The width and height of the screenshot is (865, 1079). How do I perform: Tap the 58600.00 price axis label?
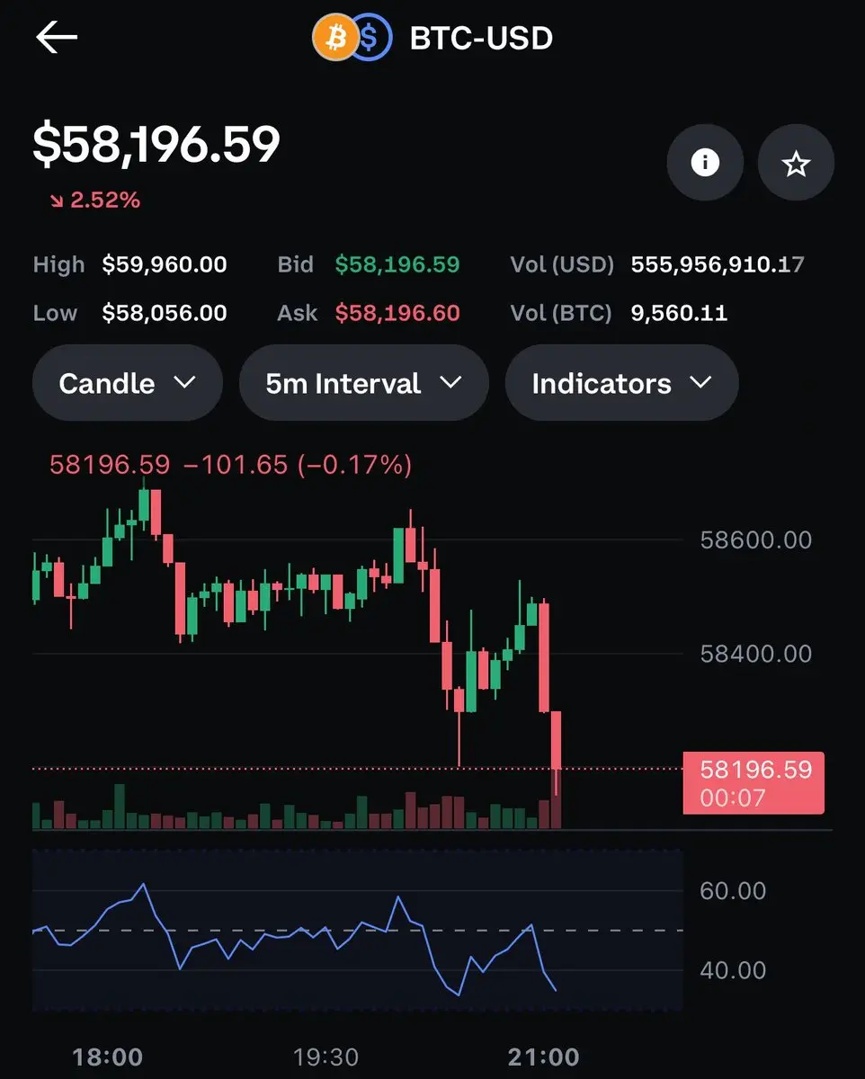pyautogui.click(x=755, y=539)
